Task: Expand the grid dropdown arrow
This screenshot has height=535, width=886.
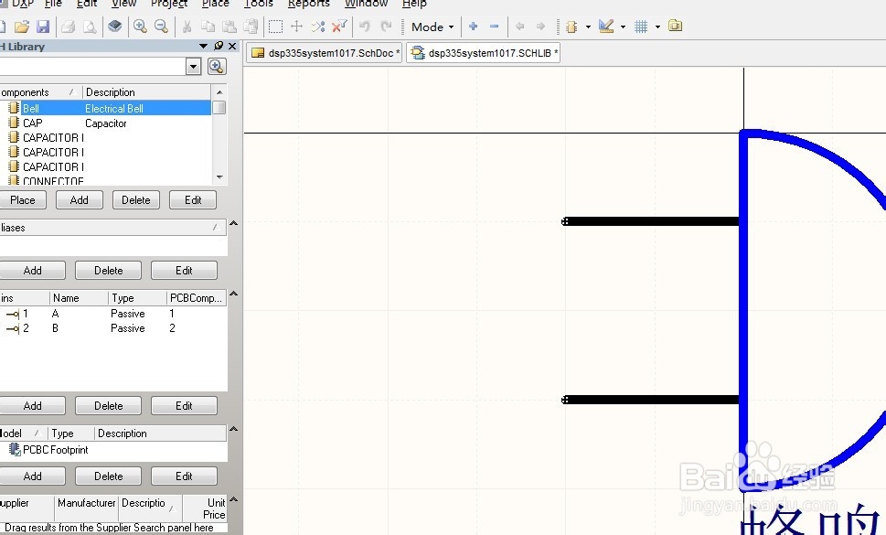Action: point(657,27)
